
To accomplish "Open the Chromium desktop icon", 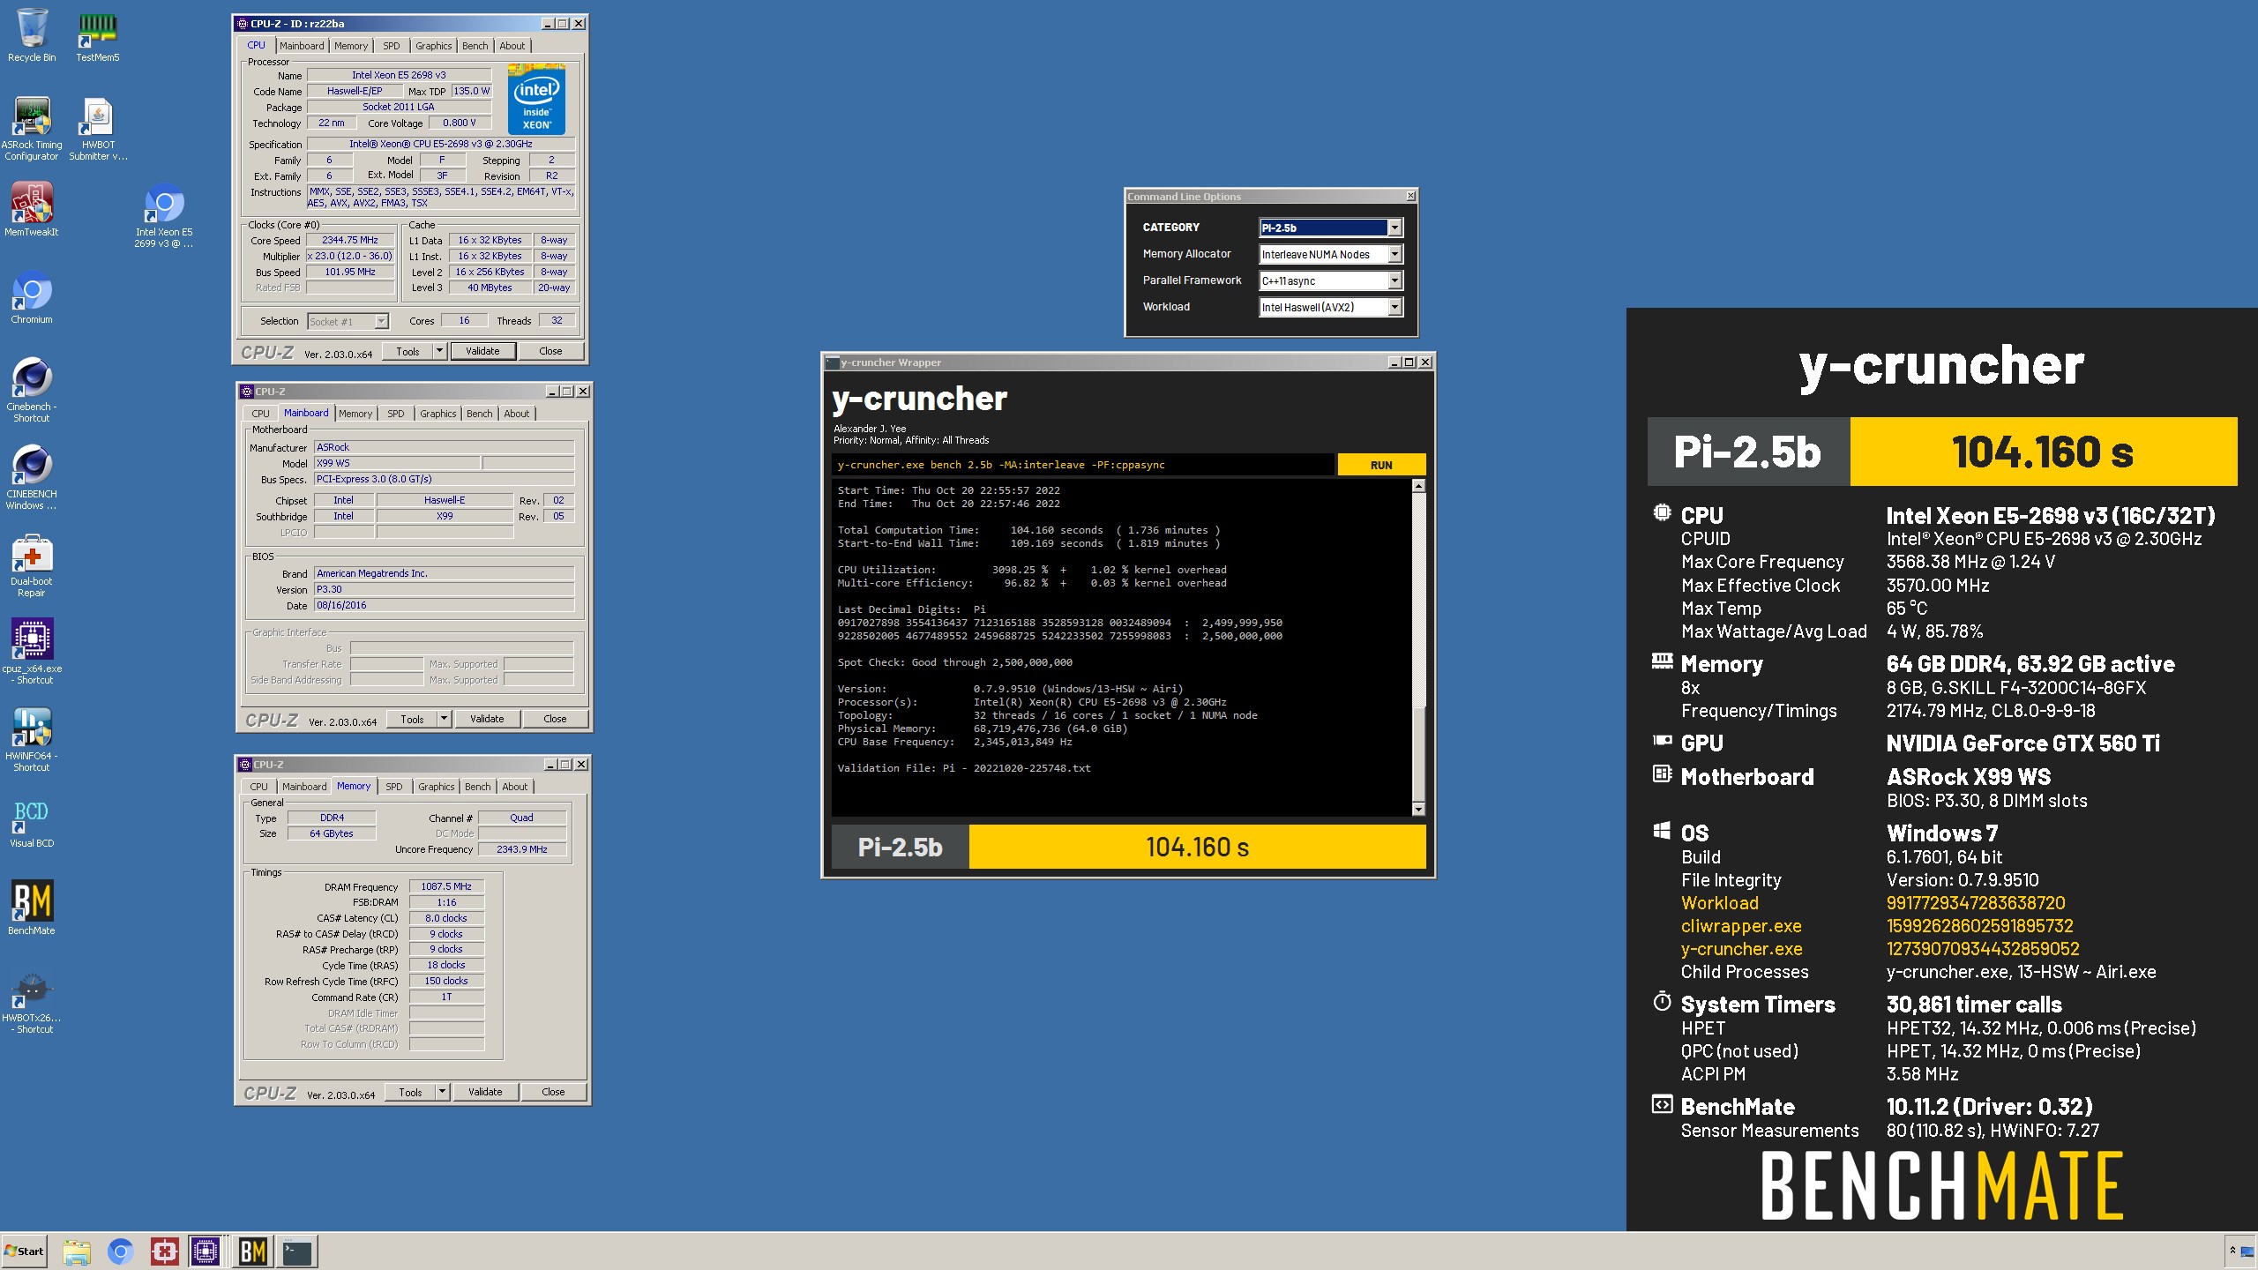I will (32, 298).
